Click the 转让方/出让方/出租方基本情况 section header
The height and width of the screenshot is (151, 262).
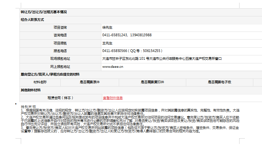44,12
